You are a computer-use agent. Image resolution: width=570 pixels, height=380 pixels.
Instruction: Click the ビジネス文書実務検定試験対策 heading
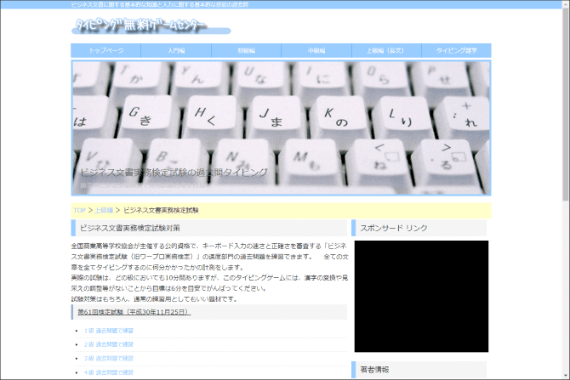click(129, 228)
